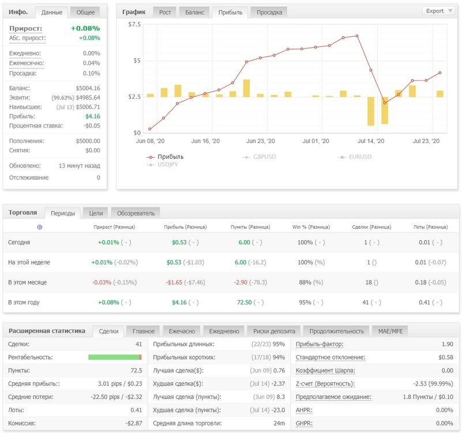The image size is (462, 433).
Task: Click the В этом году row label
Action: (x=24, y=303)
